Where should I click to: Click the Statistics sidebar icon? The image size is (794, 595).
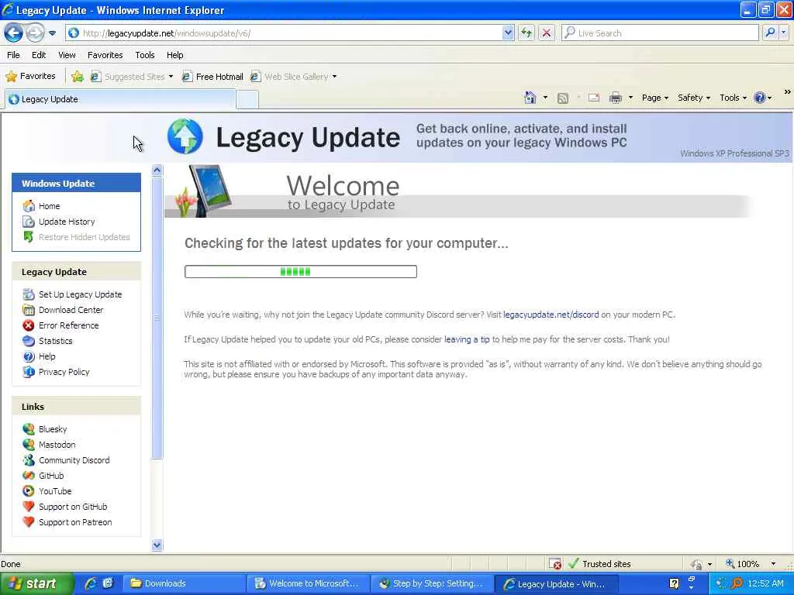29,341
